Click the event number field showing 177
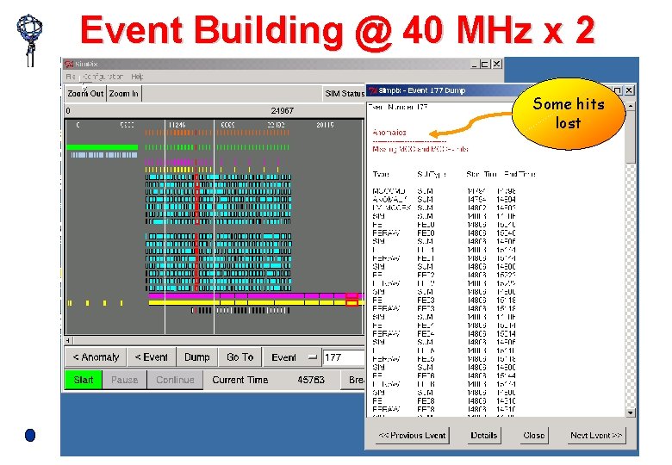Viewport: 672px width, 465px height. pos(344,357)
